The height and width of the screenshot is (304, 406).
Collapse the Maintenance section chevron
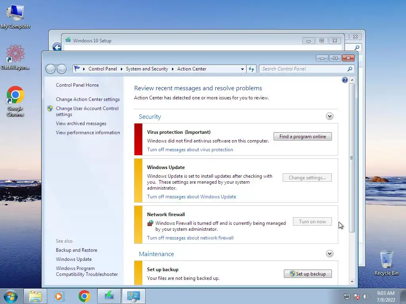[329, 253]
